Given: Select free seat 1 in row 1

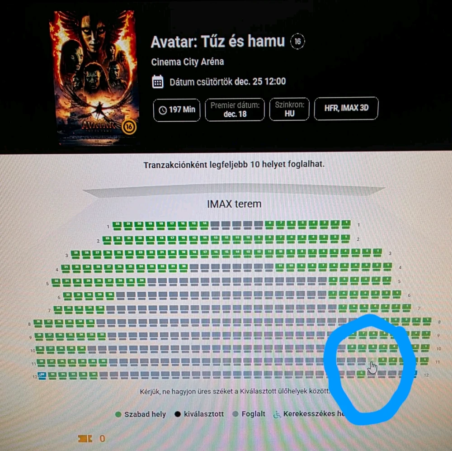Looking at the screenshot, I should coord(346,224).
